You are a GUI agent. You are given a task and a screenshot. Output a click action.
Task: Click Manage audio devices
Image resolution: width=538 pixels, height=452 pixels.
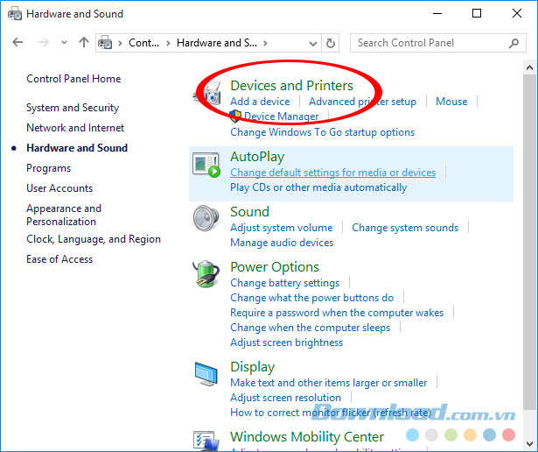[282, 243]
